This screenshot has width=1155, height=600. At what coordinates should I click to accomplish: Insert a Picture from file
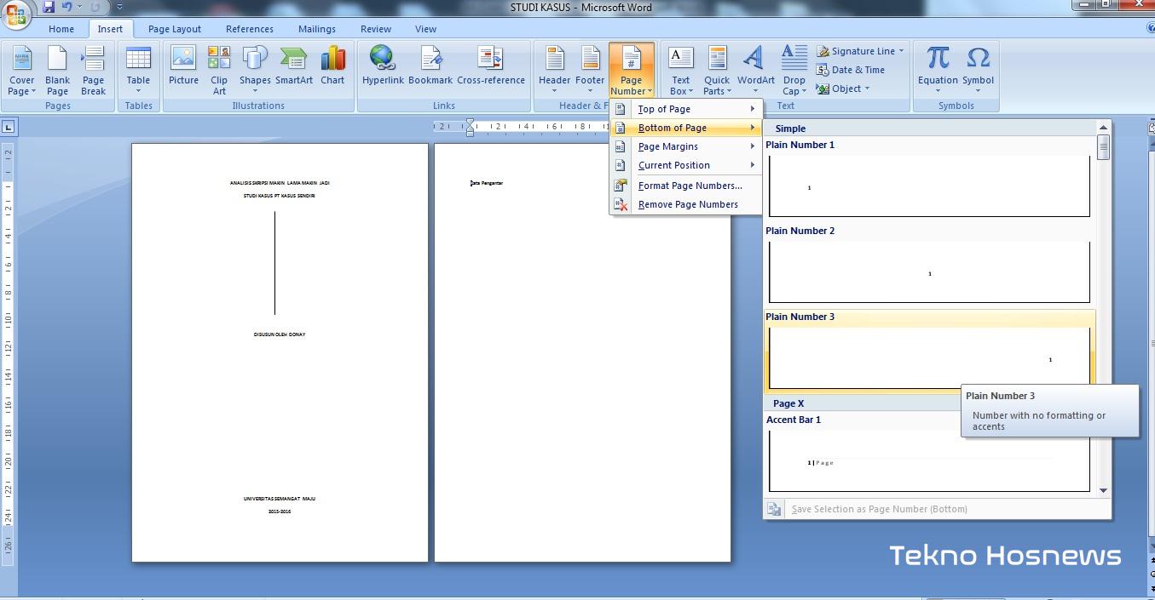[183, 68]
